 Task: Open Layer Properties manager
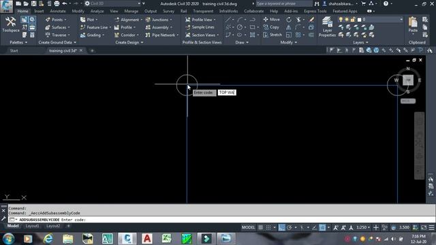click(327, 27)
